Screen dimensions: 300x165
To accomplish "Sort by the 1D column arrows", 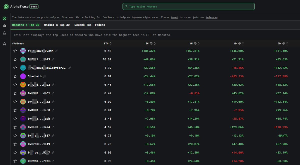I will [243, 43].
